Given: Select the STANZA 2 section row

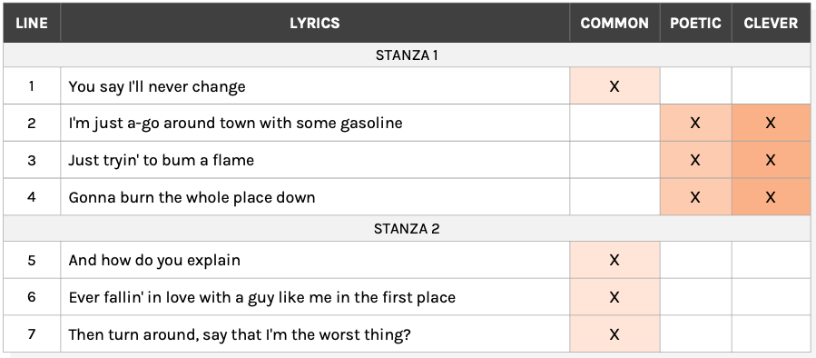Looking at the screenshot, I should pyautogui.click(x=407, y=228).
